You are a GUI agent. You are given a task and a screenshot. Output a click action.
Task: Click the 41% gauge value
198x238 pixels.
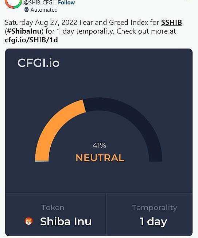pos(99,145)
